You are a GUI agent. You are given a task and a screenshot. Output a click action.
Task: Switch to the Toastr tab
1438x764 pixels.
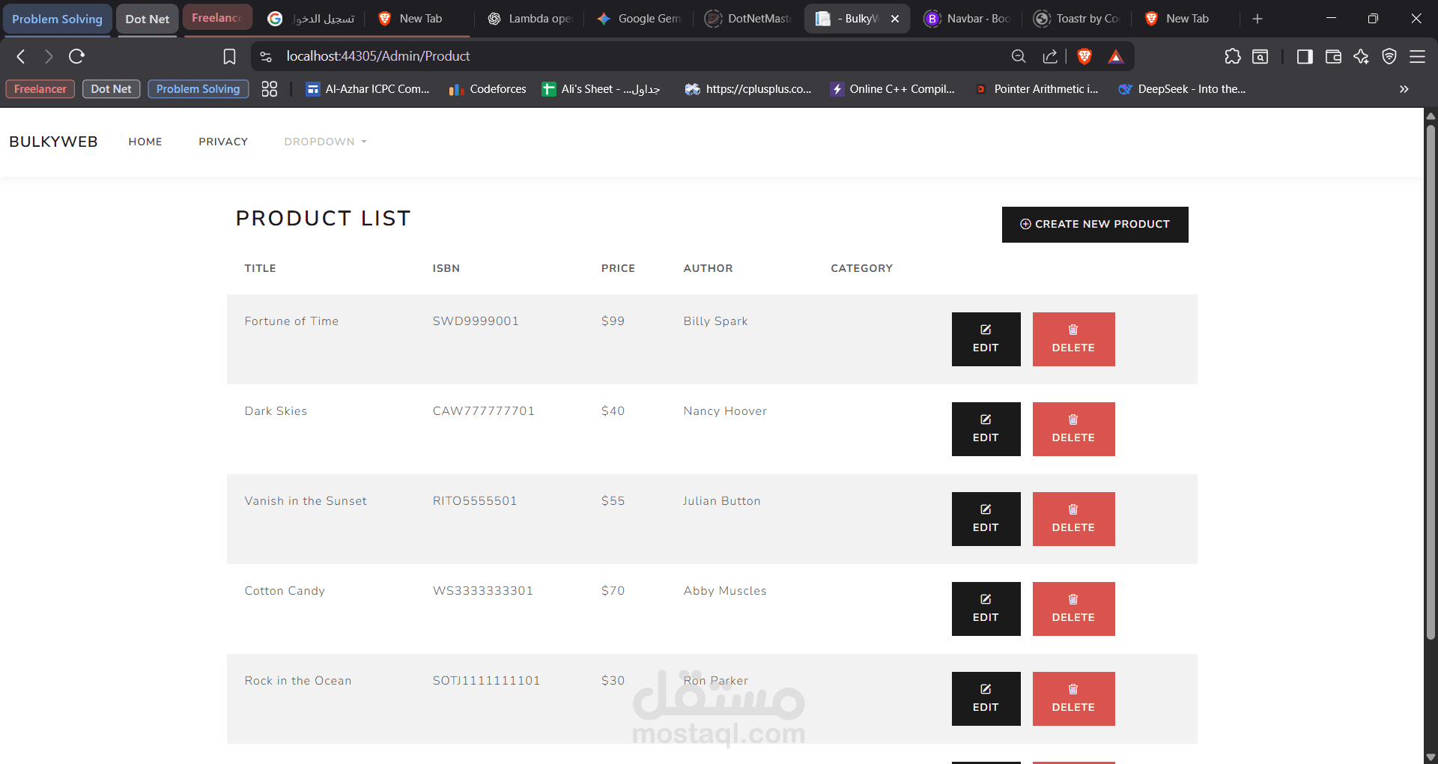(x=1077, y=19)
